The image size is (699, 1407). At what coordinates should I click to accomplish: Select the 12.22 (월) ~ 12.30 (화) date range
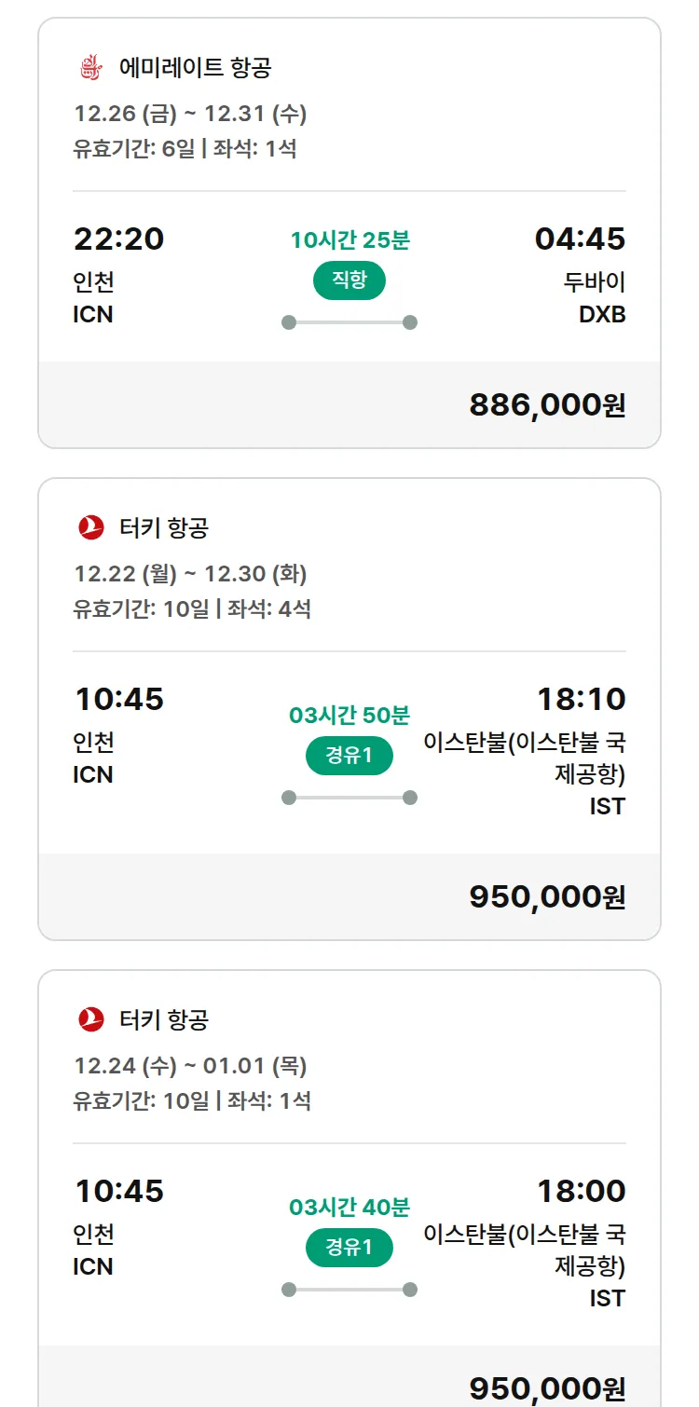[190, 574]
